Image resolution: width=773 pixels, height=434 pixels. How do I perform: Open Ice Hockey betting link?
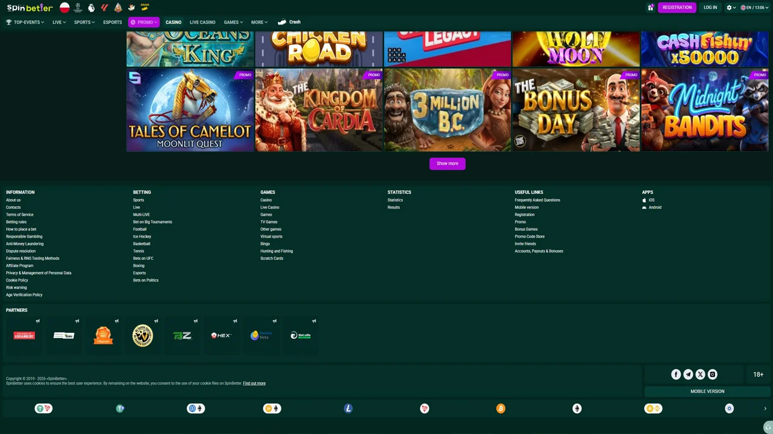pyautogui.click(x=142, y=236)
